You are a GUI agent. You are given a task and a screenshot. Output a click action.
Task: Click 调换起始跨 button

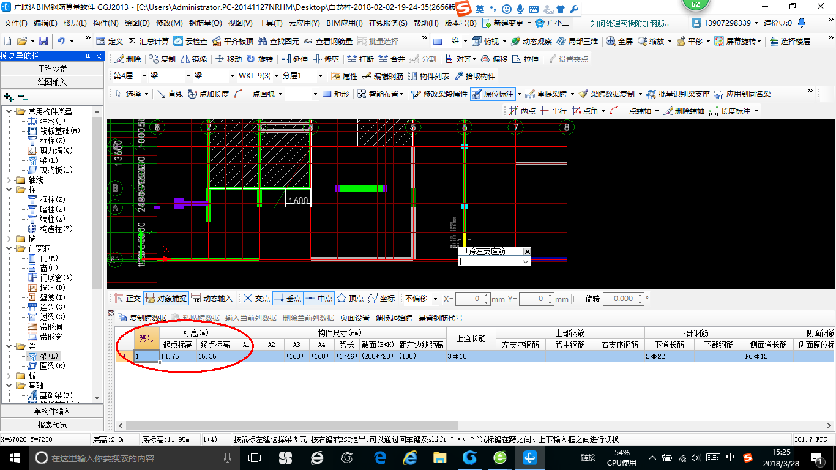394,318
